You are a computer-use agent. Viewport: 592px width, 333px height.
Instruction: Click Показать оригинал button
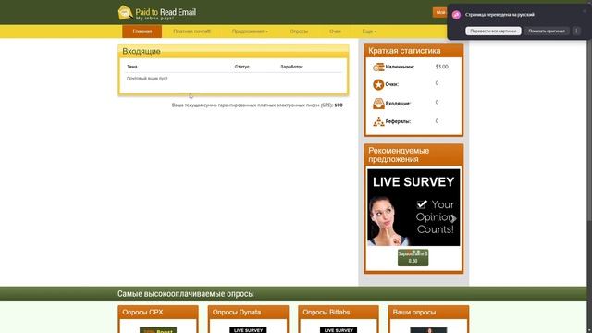[x=547, y=31]
